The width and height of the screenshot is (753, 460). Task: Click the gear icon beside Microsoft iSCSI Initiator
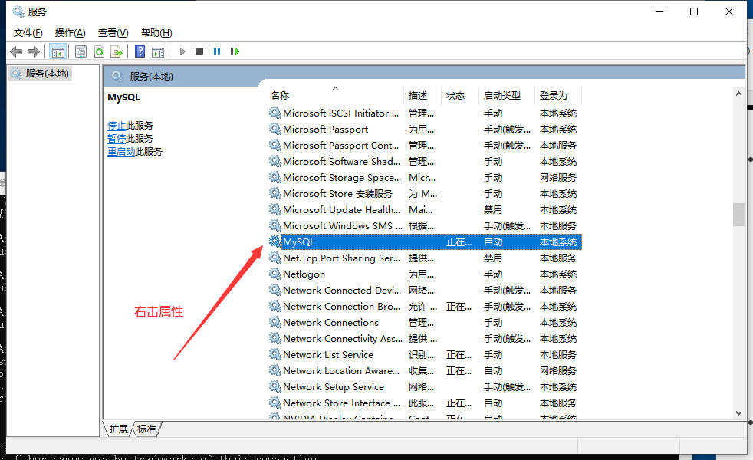tap(275, 113)
